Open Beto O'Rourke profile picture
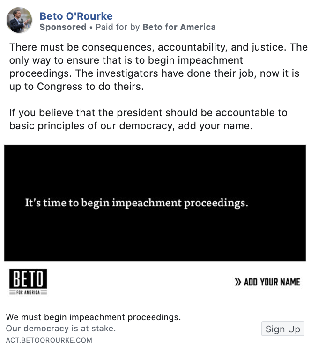Image resolution: width=311 pixels, height=351 pixels. (x=19, y=21)
